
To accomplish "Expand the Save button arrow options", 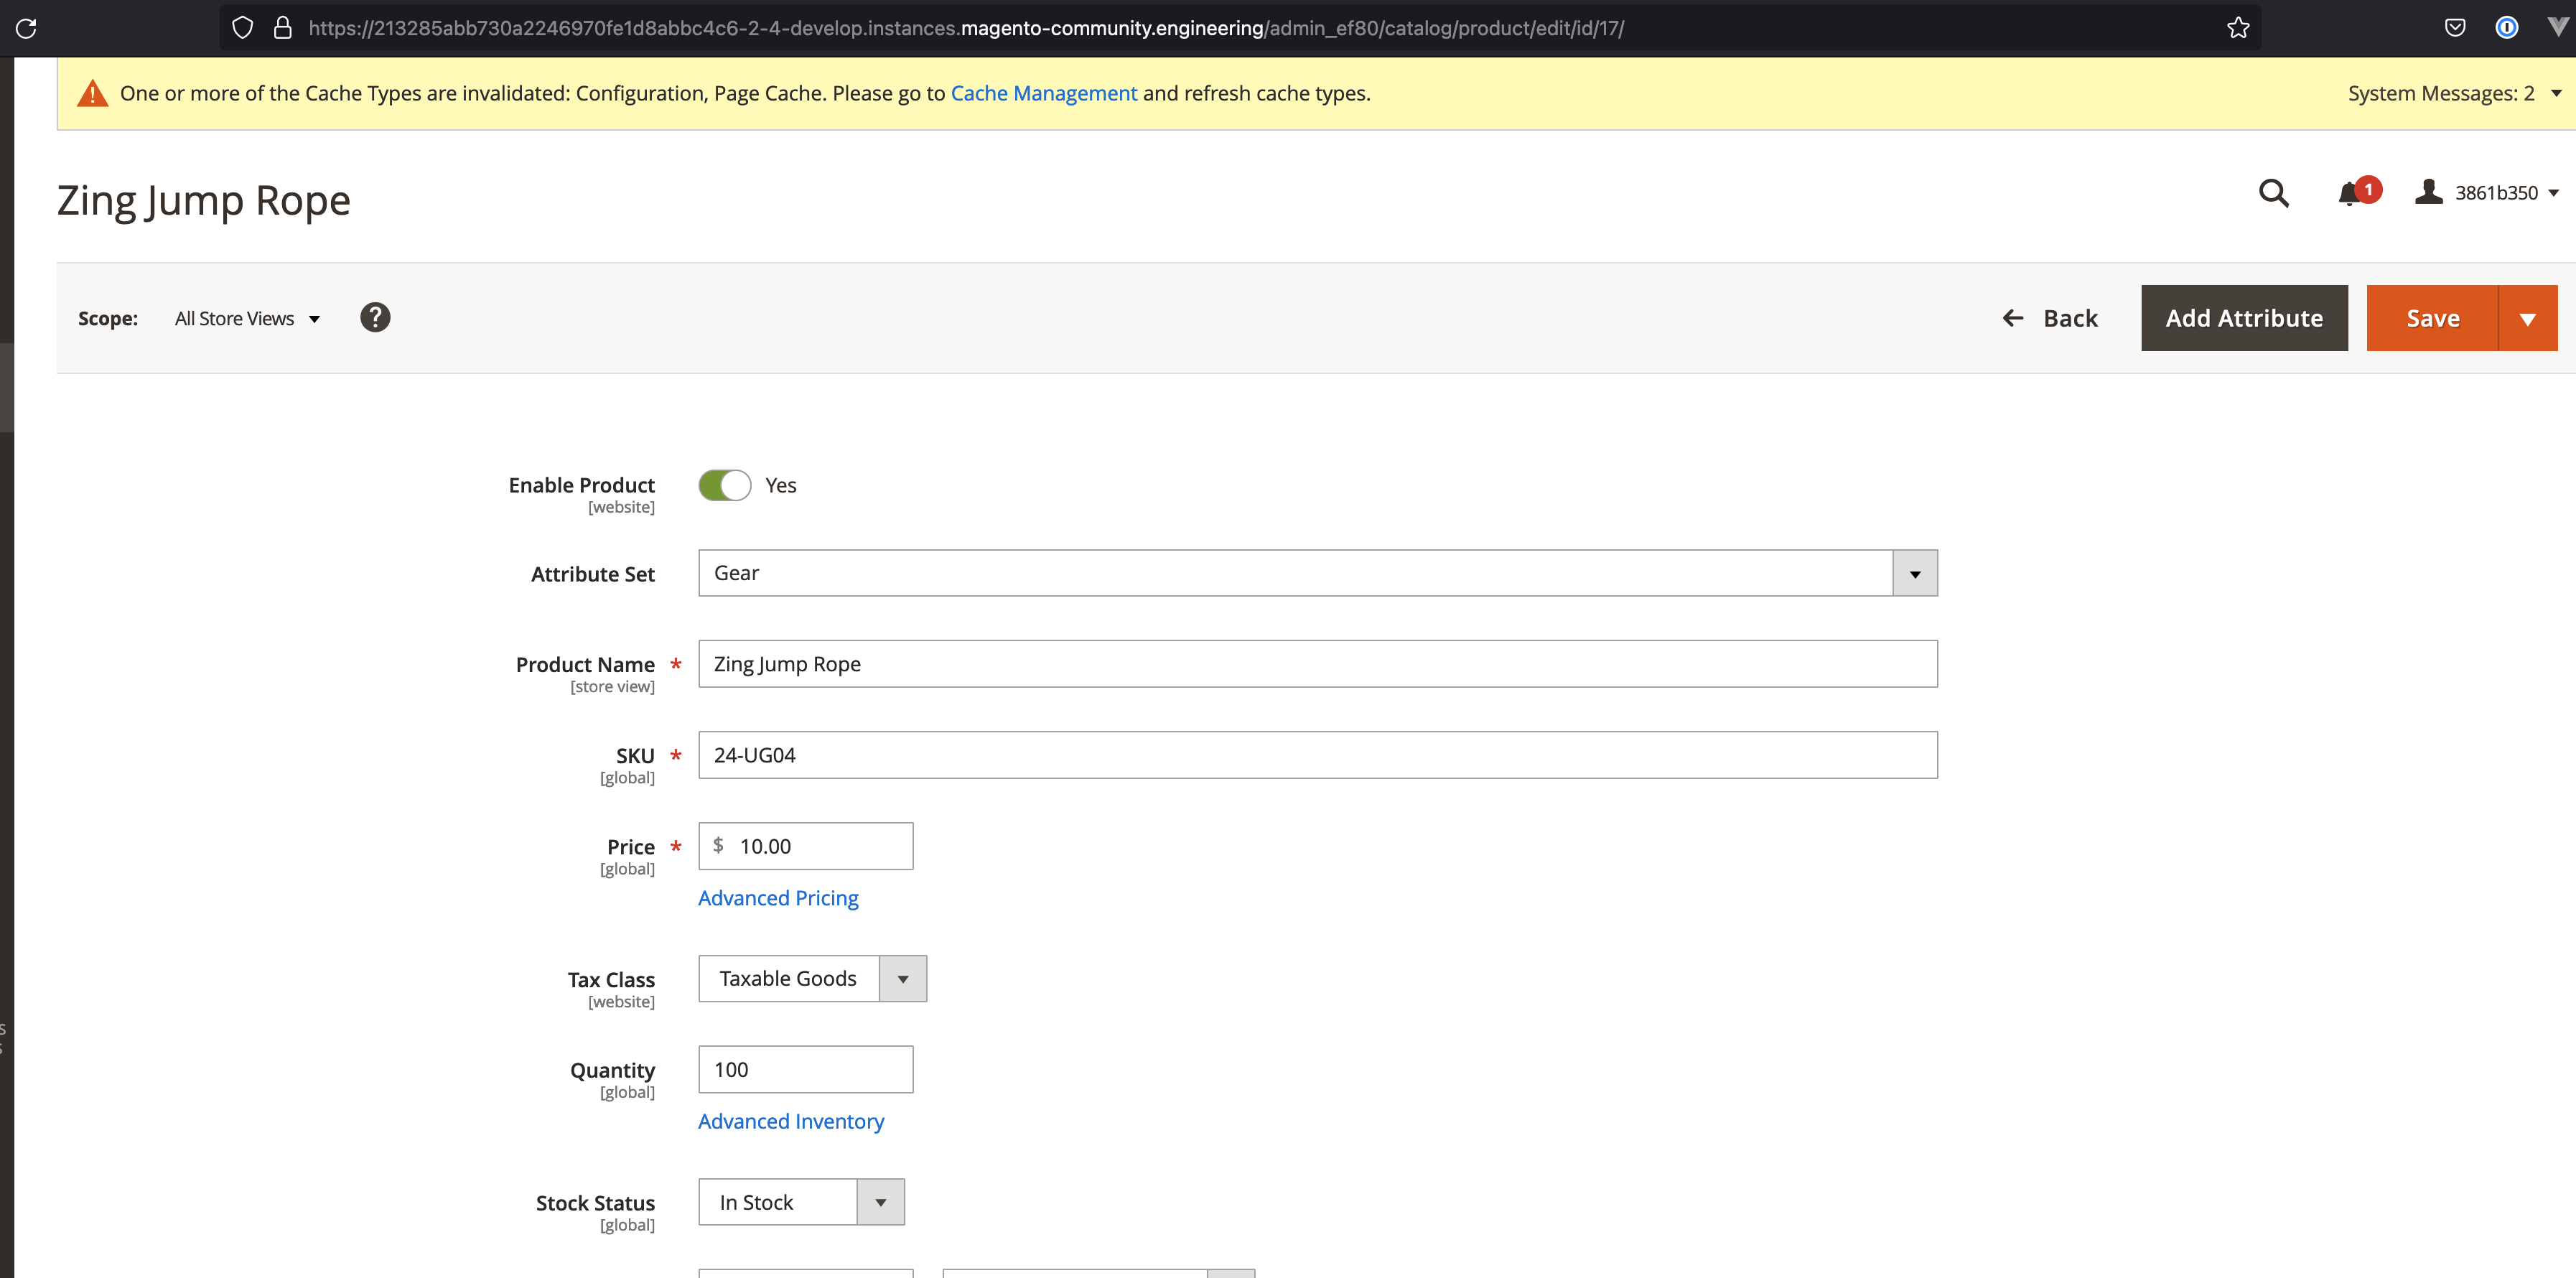I will (x=2527, y=318).
